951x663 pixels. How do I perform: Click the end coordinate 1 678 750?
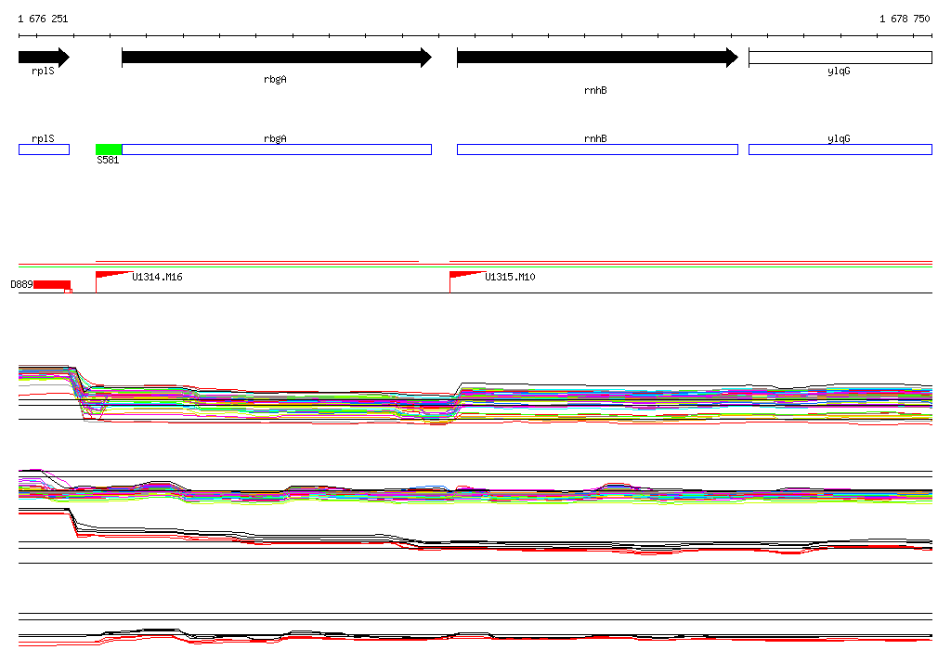(905, 19)
